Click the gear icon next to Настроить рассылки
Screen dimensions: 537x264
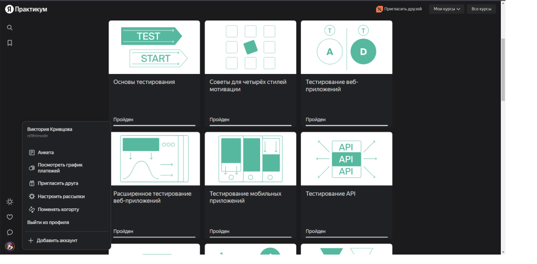[32, 196]
